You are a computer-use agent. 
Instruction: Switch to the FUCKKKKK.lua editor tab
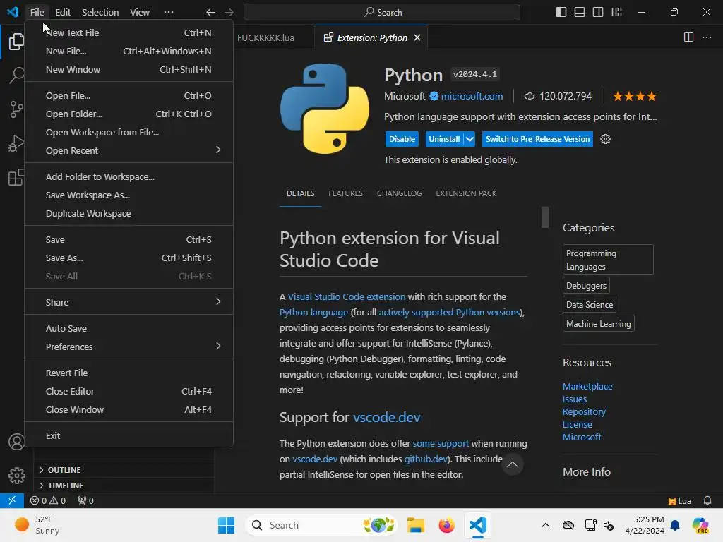click(x=265, y=38)
